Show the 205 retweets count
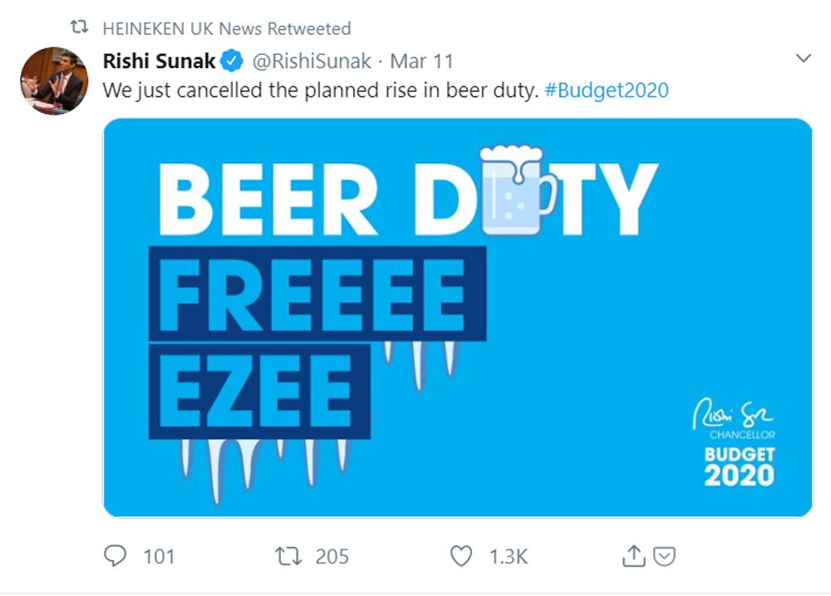This screenshot has height=596, width=831. click(332, 556)
